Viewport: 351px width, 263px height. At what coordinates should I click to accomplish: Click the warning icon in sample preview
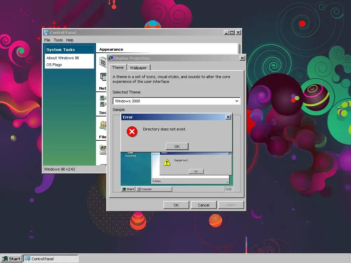[x=167, y=162]
